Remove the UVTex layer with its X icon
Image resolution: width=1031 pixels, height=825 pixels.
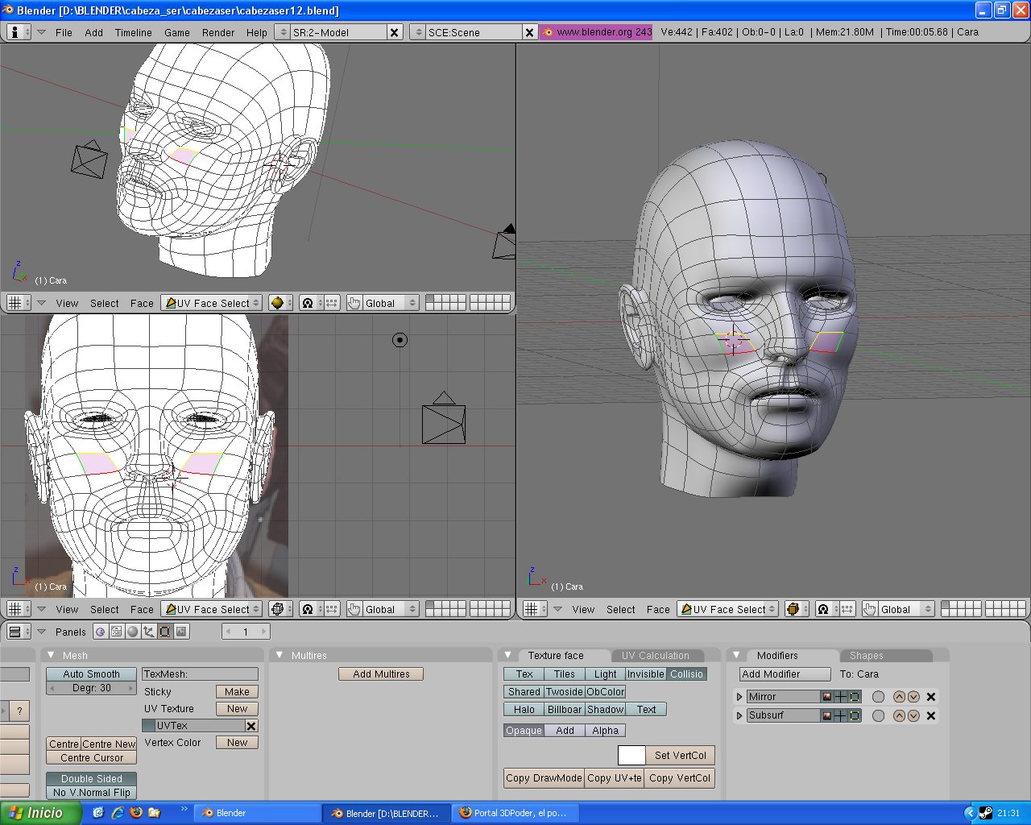[251, 726]
